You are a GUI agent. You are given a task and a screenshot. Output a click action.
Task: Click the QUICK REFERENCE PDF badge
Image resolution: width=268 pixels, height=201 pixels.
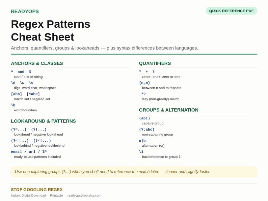pos(231,11)
